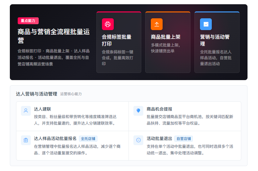
Task: Click the red printer icon
Action: click(x=108, y=24)
